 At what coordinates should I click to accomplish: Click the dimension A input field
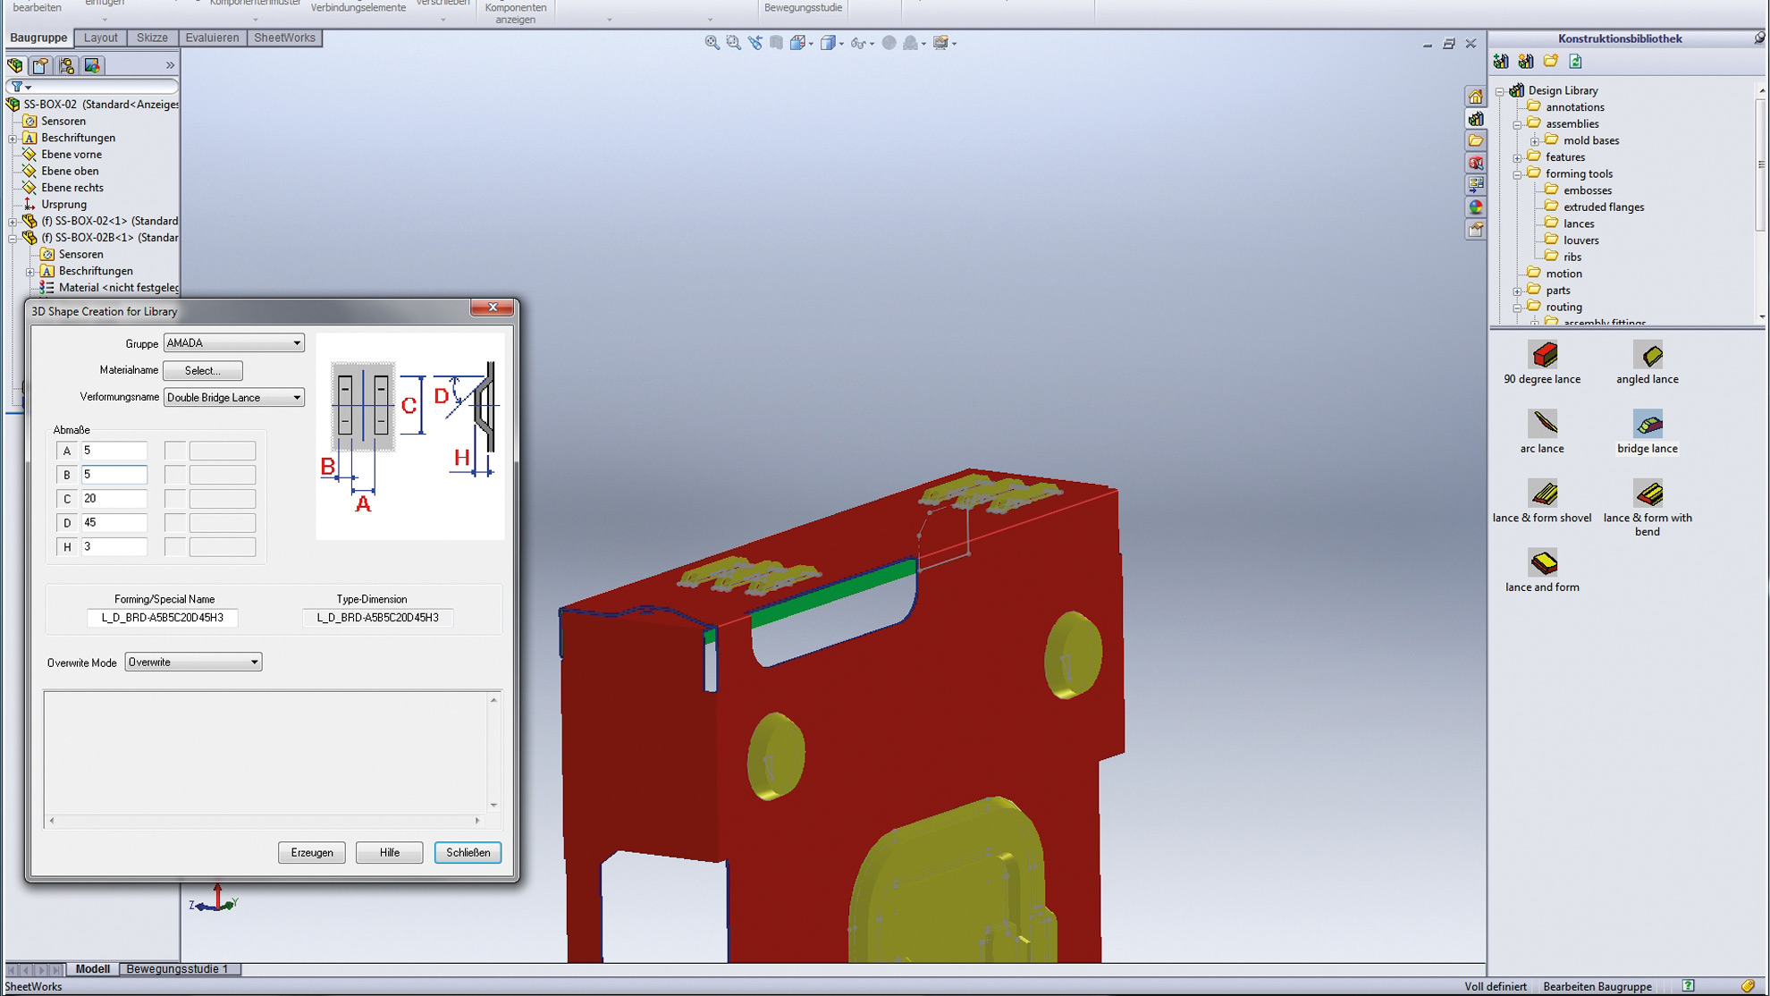pyautogui.click(x=114, y=451)
